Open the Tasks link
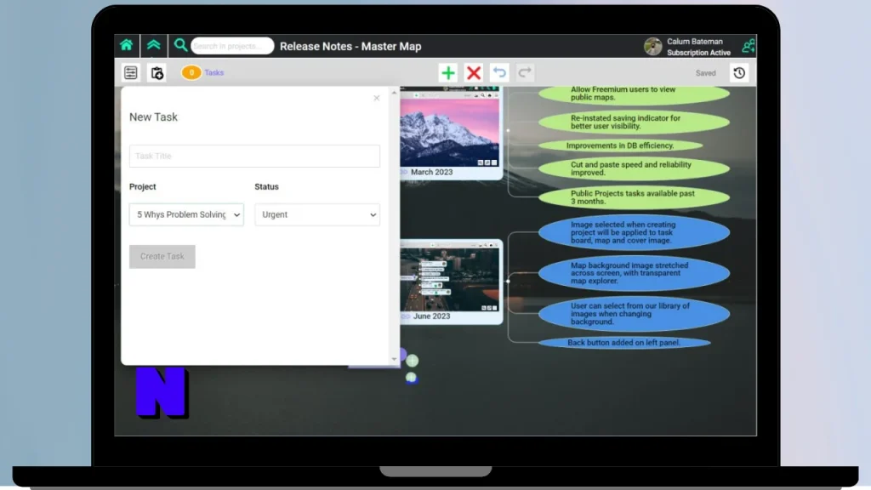This screenshot has height=490, width=871. (213, 73)
